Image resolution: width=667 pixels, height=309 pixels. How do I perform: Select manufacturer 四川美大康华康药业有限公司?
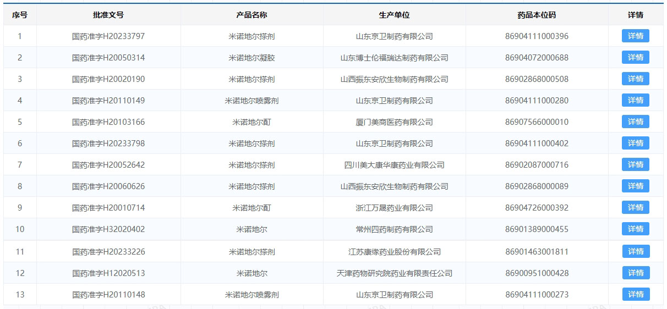click(x=395, y=165)
